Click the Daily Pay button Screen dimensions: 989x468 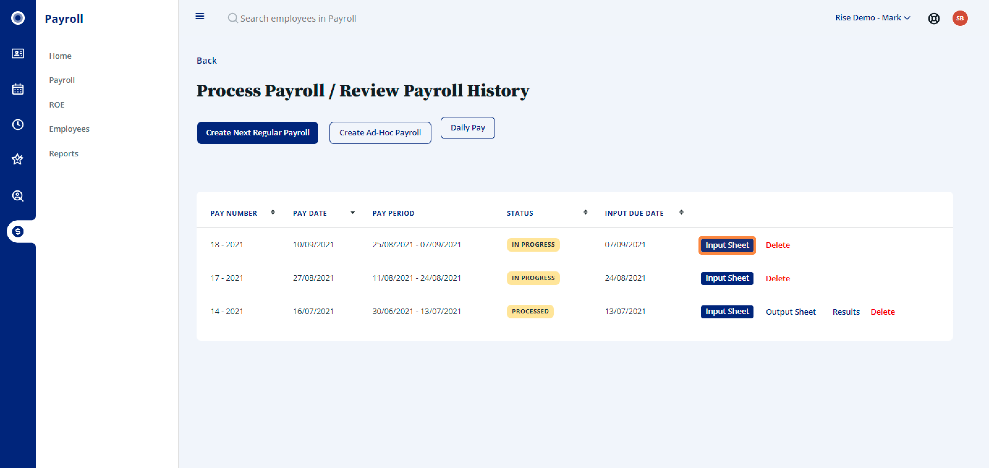point(468,128)
